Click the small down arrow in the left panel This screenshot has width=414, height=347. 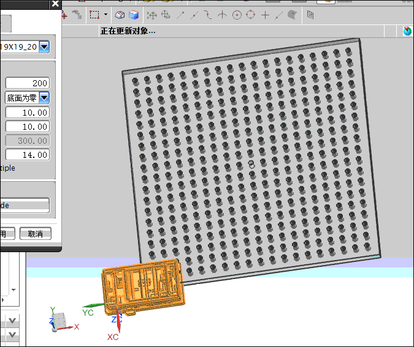[13, 290]
